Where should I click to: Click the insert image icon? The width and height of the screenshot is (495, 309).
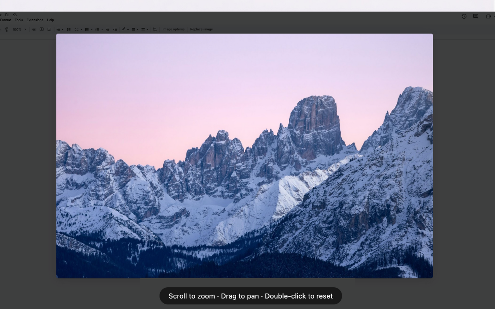click(x=49, y=29)
